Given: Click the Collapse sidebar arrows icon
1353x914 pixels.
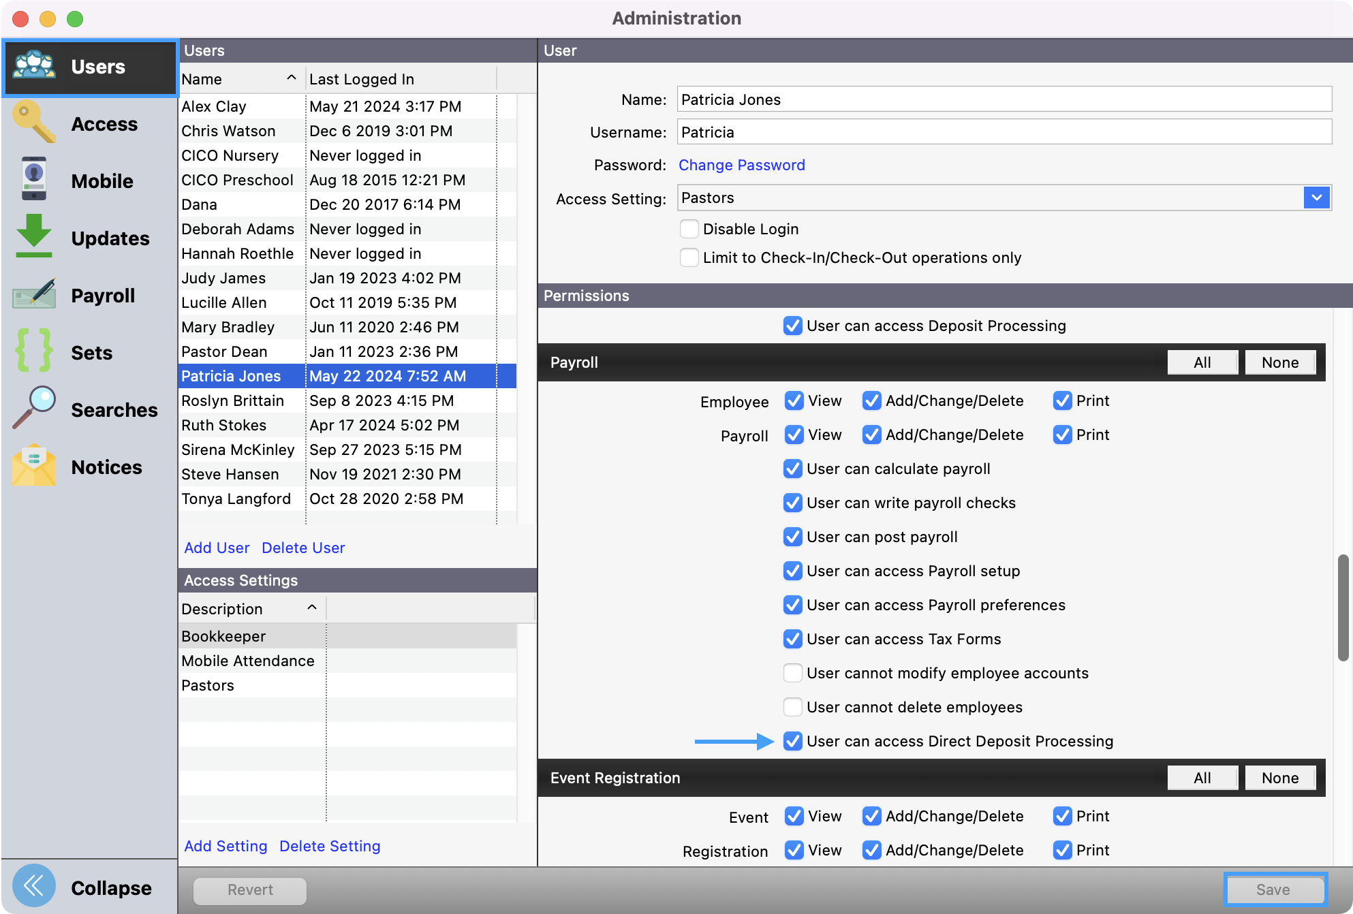Looking at the screenshot, I should coord(34,886).
